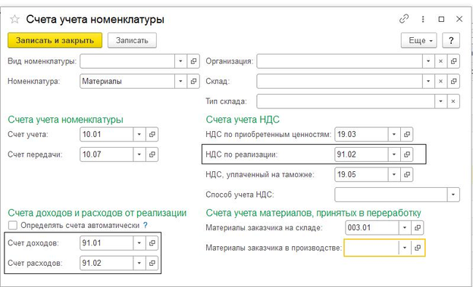The height and width of the screenshot is (287, 473).
Task: Click the Счет доходов field with 91.01
Action: click(x=106, y=243)
